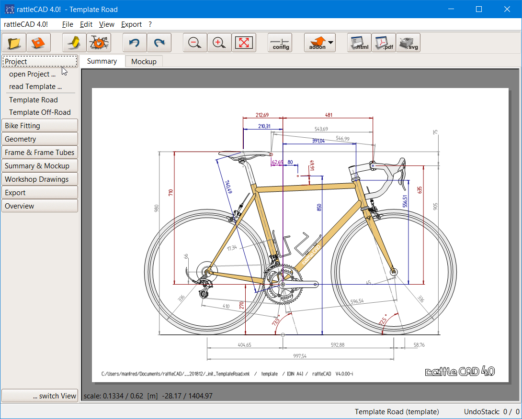Choose open Project ... entry

point(32,74)
